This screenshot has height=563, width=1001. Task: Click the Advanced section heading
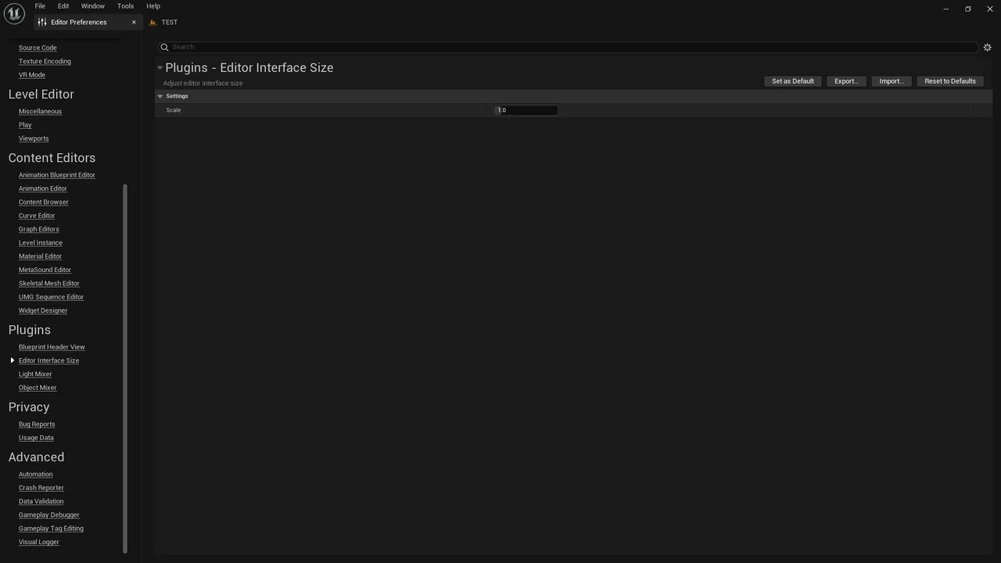36,457
